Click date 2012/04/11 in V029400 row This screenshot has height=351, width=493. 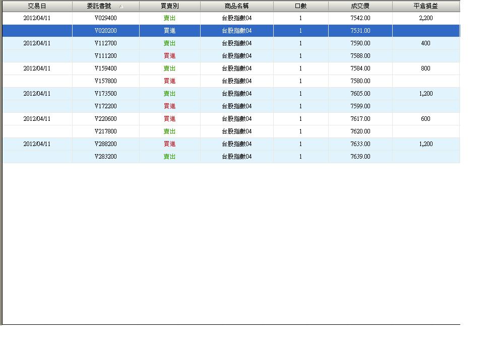(37, 18)
